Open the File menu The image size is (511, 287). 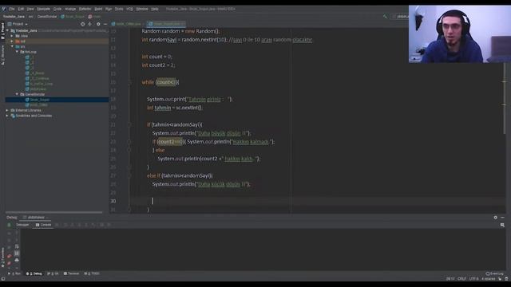tap(12, 9)
